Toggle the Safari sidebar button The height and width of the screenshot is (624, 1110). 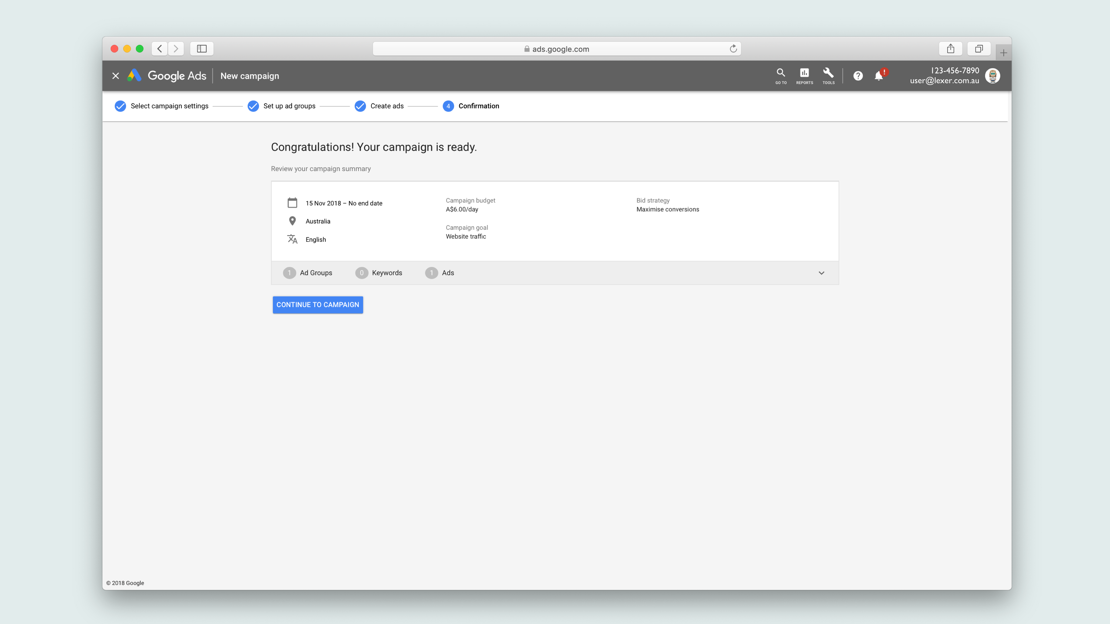pos(202,49)
